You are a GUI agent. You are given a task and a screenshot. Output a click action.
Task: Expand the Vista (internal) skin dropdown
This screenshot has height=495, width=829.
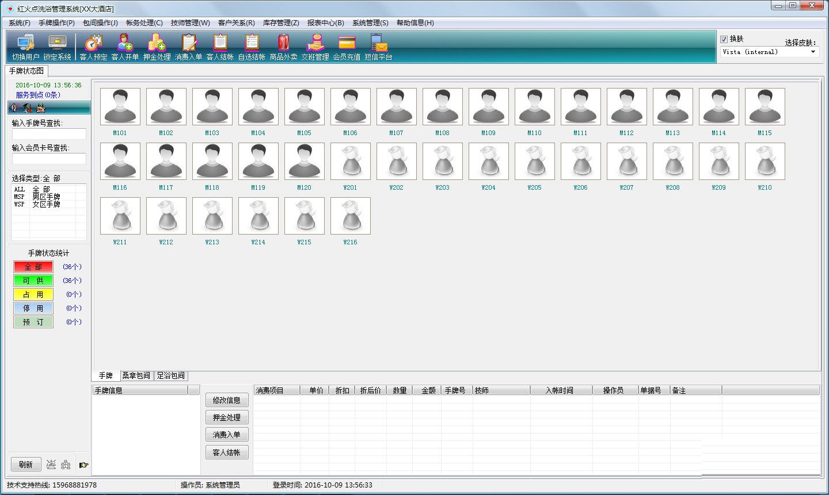(x=813, y=52)
